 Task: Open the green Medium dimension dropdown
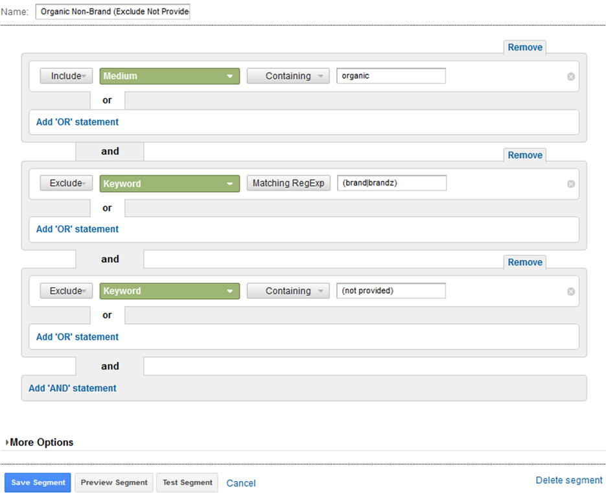coord(170,76)
